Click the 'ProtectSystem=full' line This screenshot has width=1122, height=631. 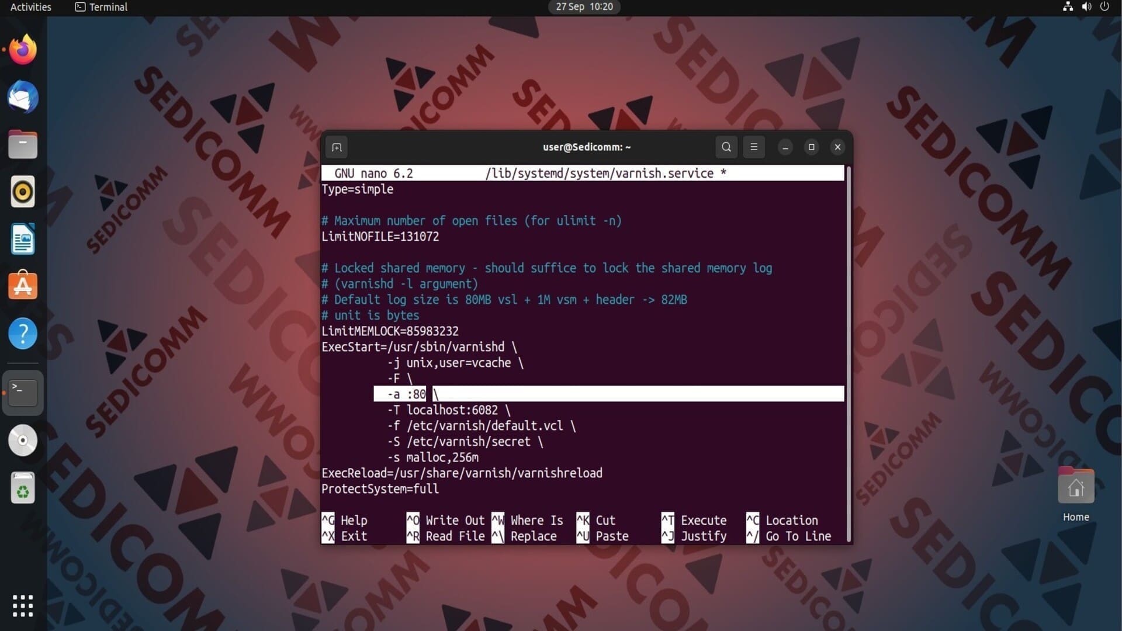380,489
